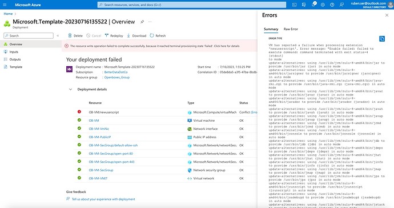
Task: Switch to the Raw Error tab
Action: [x=291, y=29]
